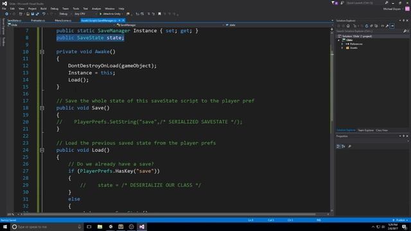Viewport: 411px width, 231px height.
Task: Open the Tools menu
Action: pos(76,8)
